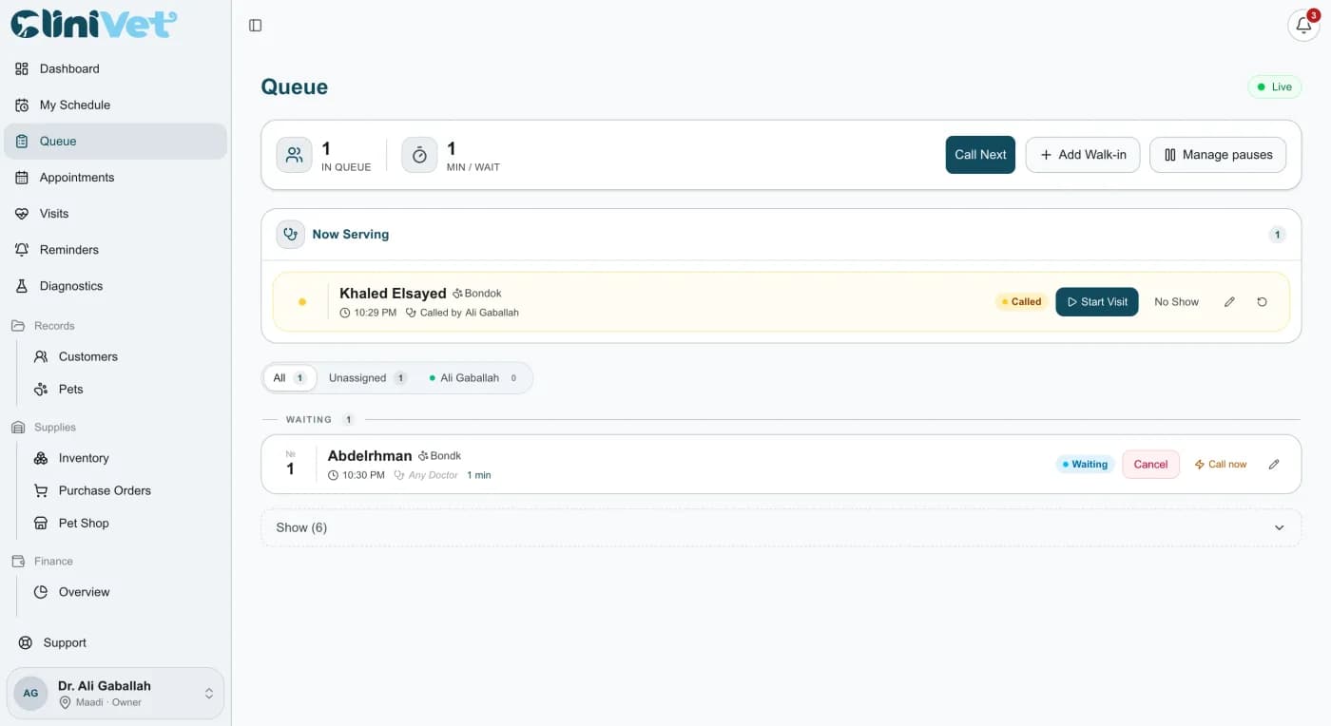Click the stopwatch icon beside Min / Wait

point(419,155)
